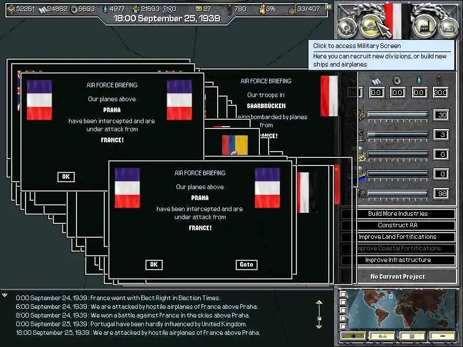The height and width of the screenshot is (347, 463).
Task: Click the 30.0 box under the manpower icon
Action: 440,93
